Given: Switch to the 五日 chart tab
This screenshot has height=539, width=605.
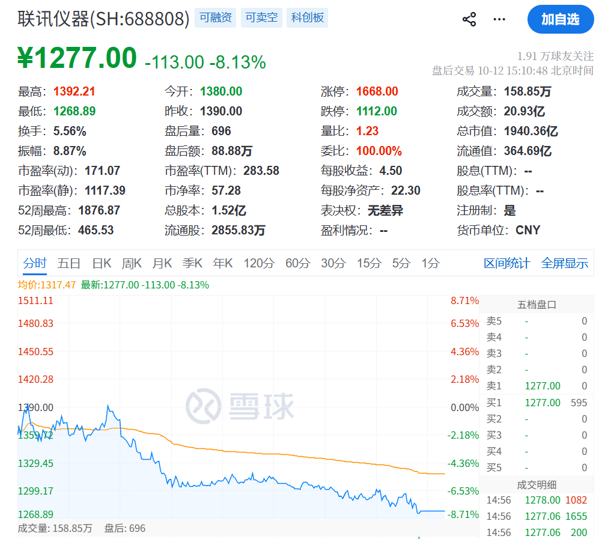Looking at the screenshot, I should (x=68, y=264).
